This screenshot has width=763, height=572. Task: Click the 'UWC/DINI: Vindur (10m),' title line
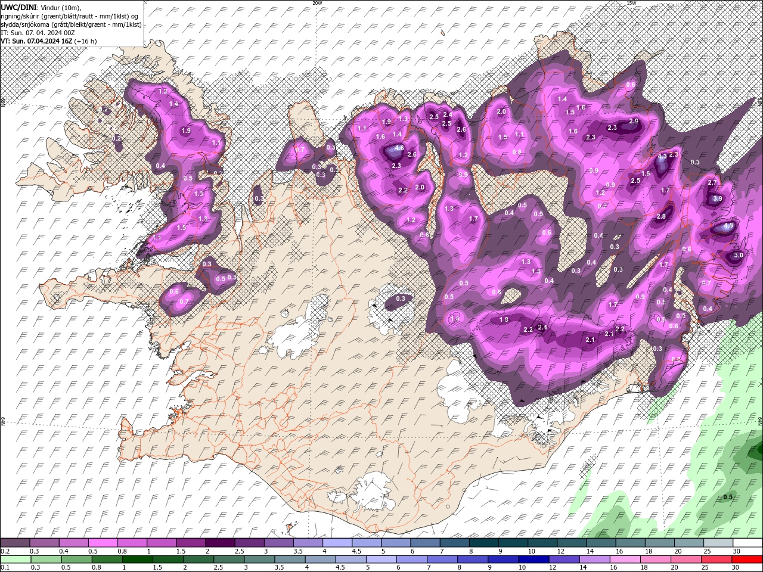tap(40, 7)
